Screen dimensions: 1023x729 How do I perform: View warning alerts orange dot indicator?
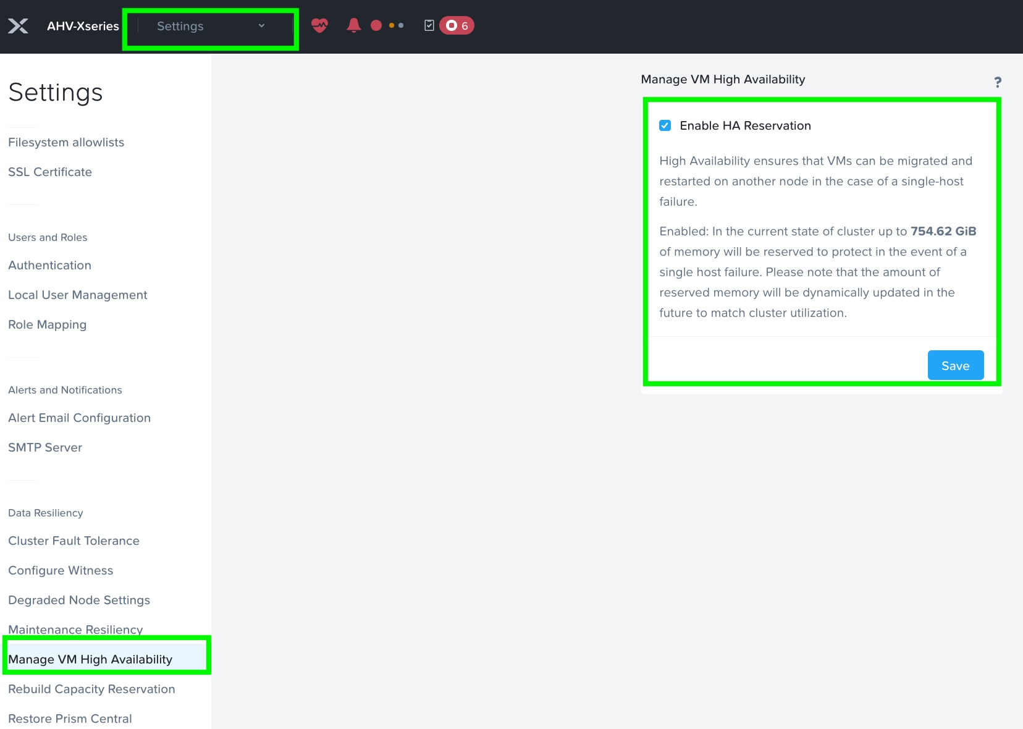tap(392, 25)
